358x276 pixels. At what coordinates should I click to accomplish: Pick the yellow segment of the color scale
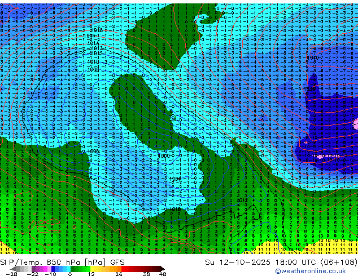coord(92,269)
